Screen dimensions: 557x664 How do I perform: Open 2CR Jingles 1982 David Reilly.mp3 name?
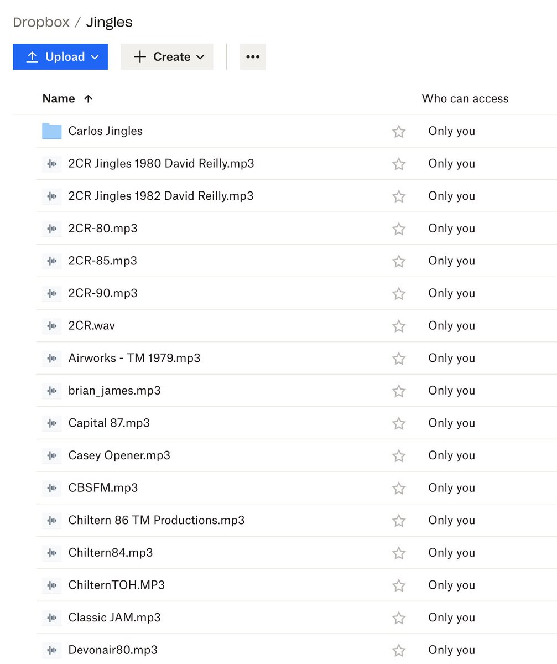(x=161, y=196)
